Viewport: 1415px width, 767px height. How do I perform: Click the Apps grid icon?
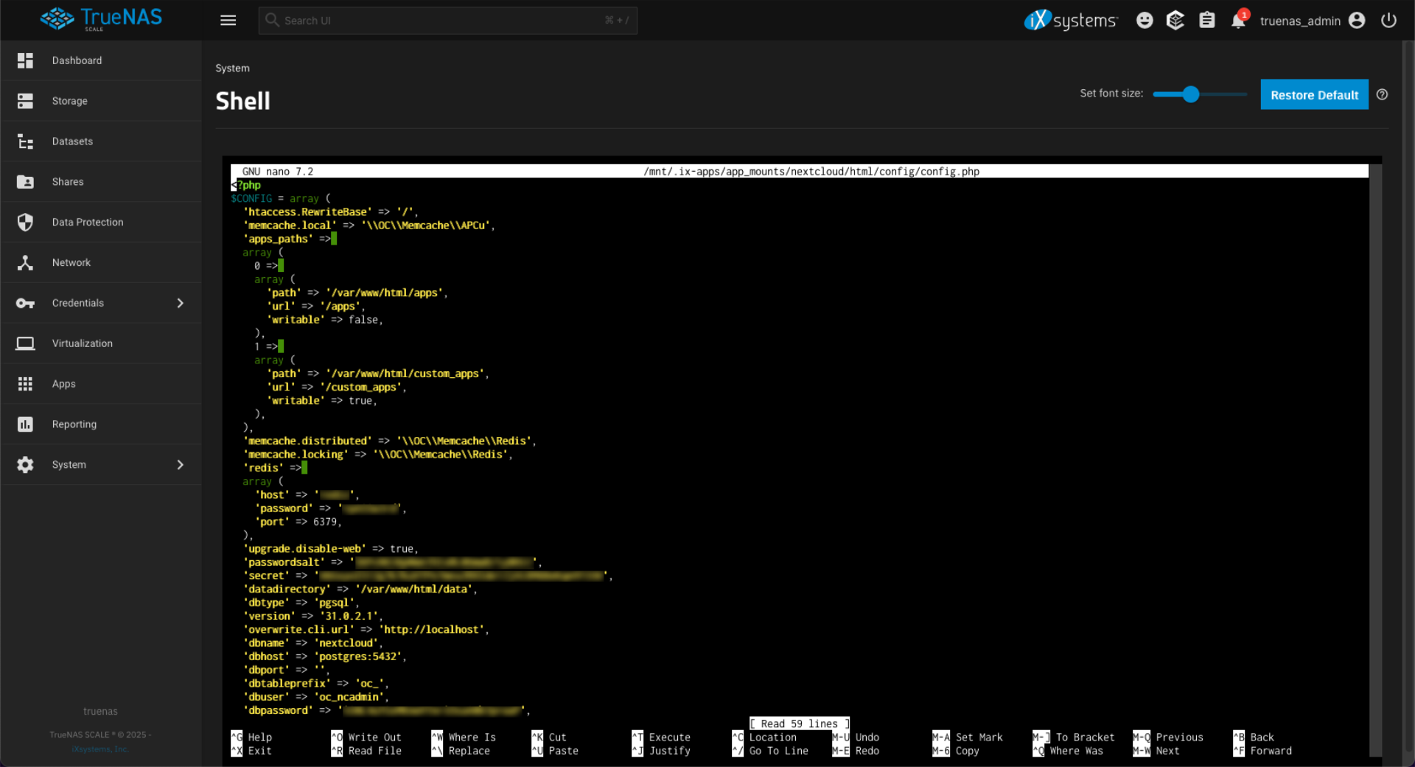pyautogui.click(x=25, y=384)
